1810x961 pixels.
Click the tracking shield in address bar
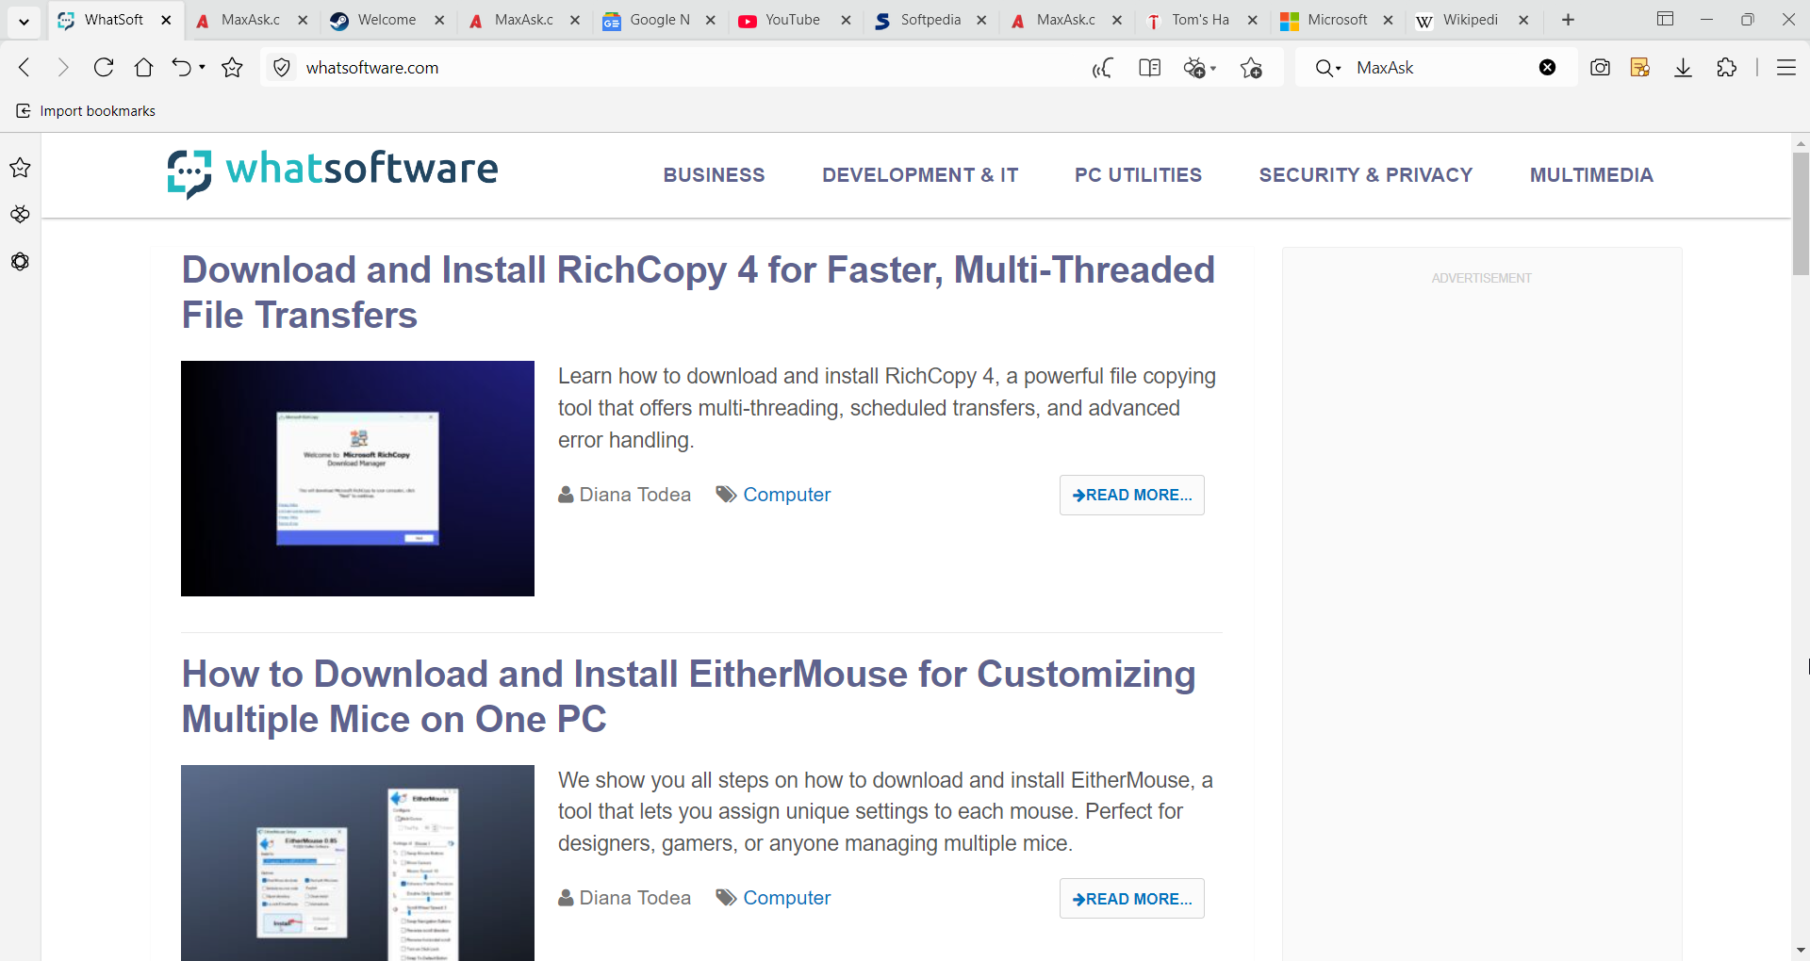tap(281, 67)
